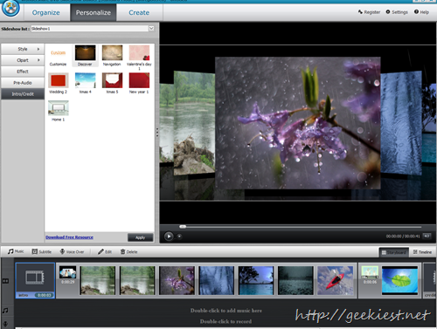Select the Xmas 4 template

click(85, 83)
